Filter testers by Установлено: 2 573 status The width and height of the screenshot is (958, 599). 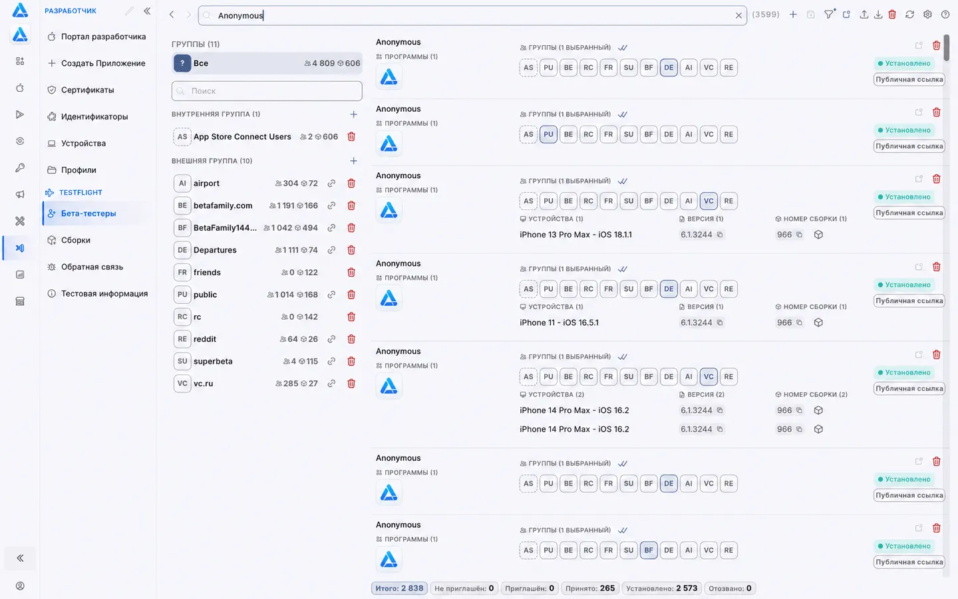(662, 588)
